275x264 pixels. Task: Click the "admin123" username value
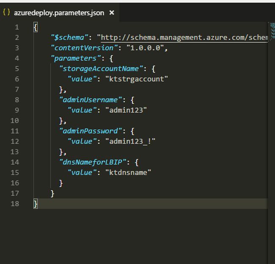[x=126, y=110]
